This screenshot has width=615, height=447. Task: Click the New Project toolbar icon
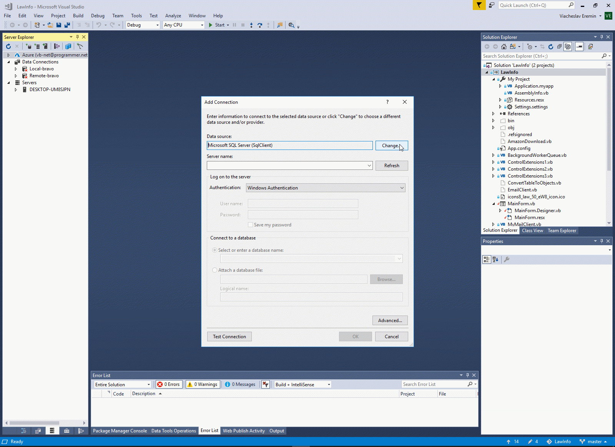coord(37,25)
